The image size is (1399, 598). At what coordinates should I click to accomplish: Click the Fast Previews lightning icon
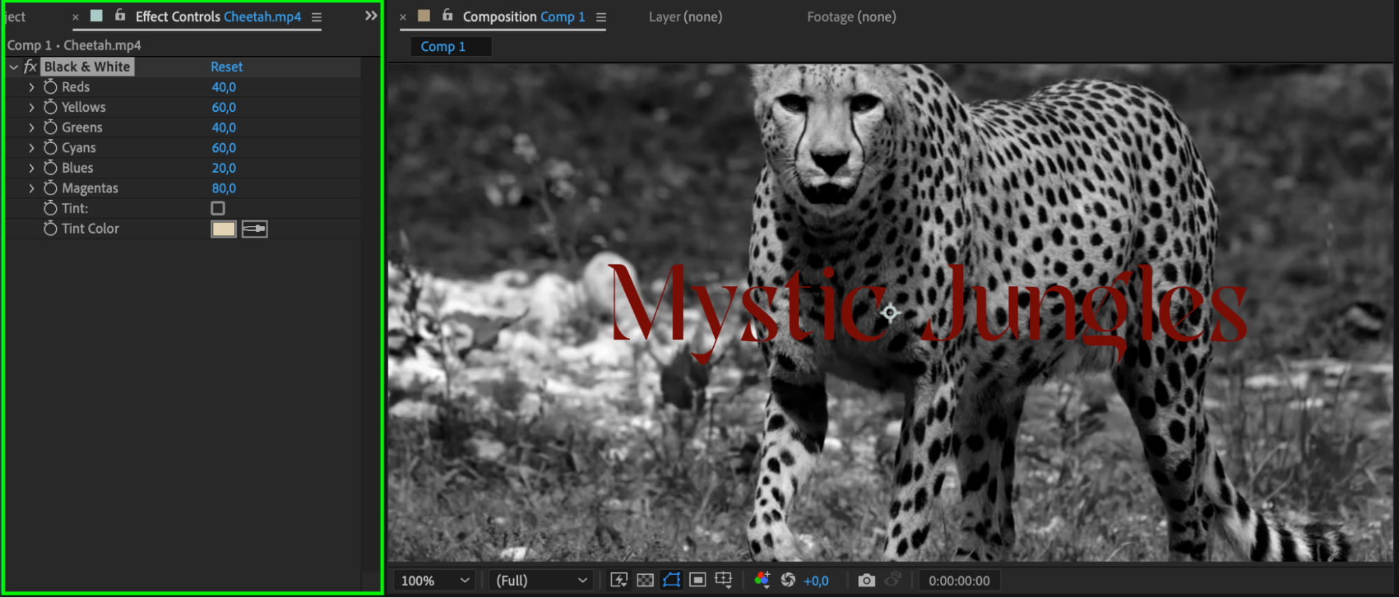619,580
